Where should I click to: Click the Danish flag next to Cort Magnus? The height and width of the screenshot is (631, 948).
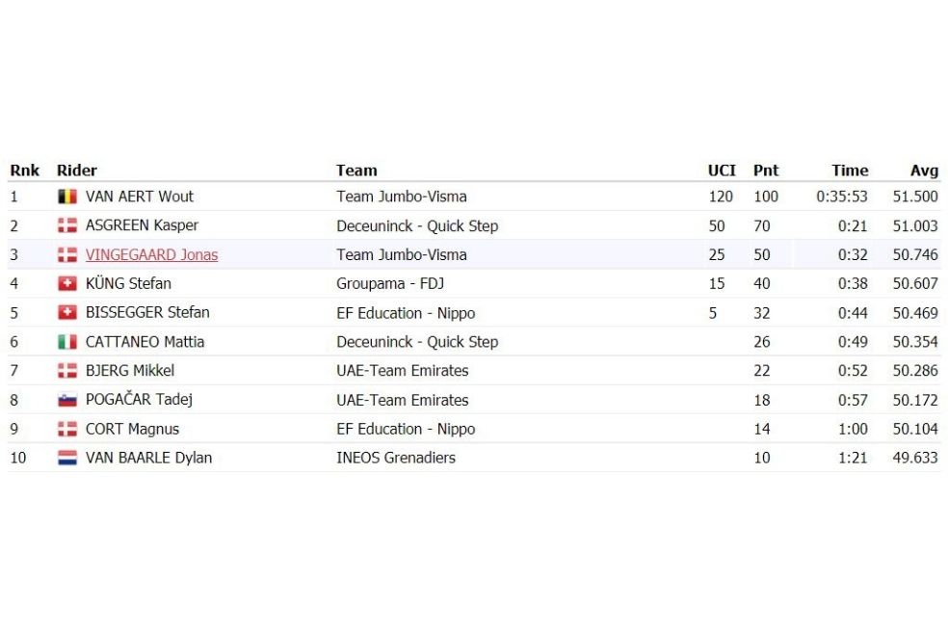coord(67,429)
